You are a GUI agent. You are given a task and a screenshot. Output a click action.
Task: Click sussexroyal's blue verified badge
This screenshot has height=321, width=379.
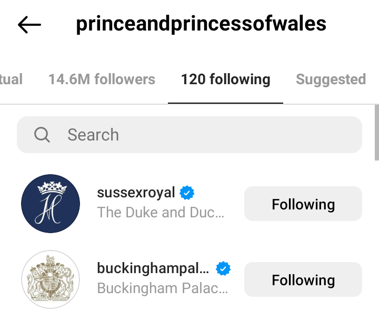(187, 193)
